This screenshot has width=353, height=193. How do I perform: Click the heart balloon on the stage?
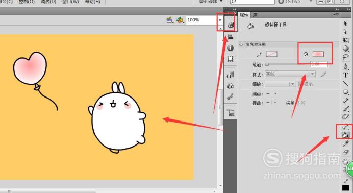coord(30,68)
